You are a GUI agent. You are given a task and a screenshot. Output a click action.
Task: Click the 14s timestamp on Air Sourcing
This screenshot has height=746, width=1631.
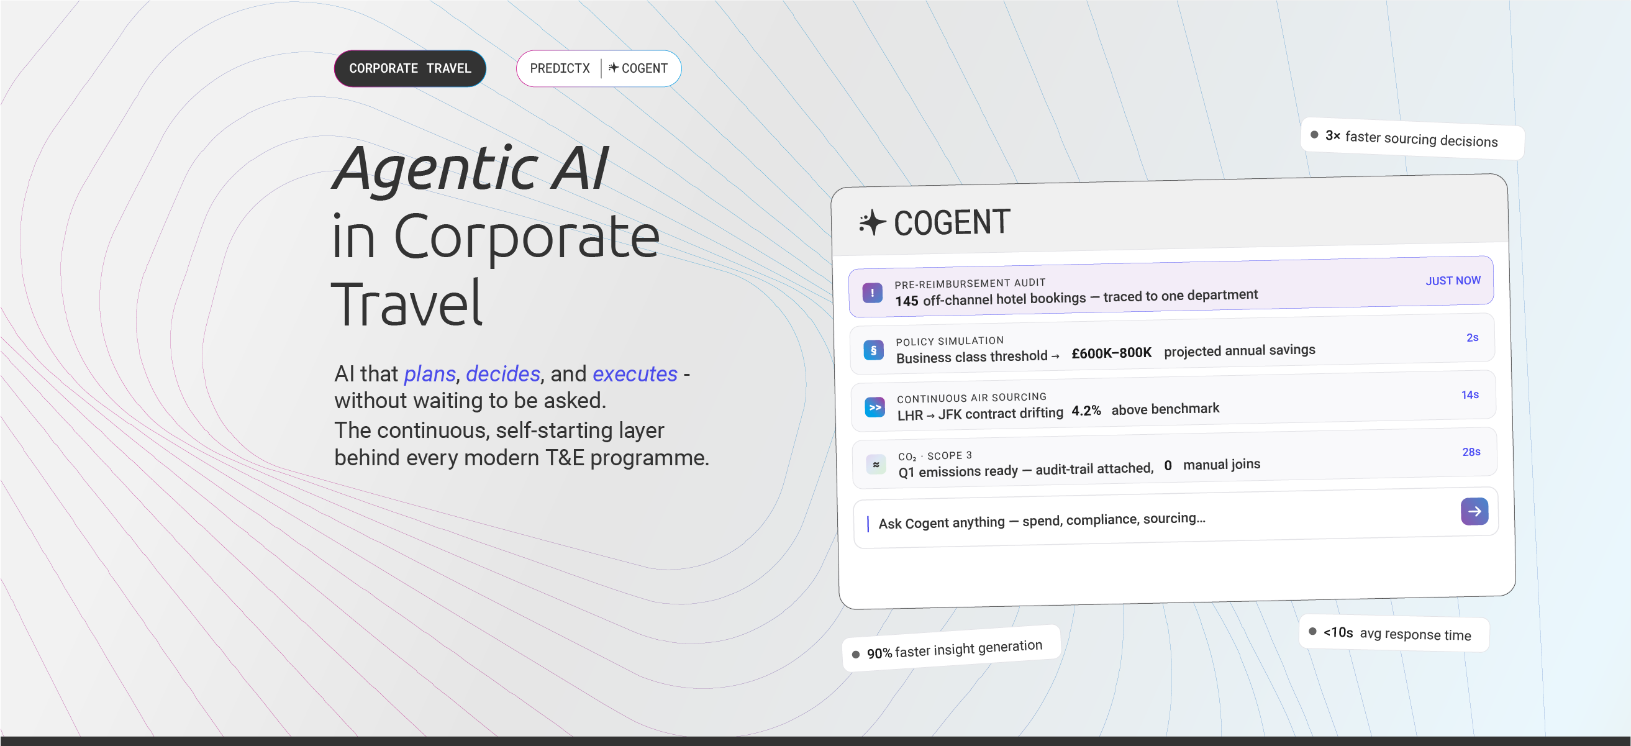(1470, 394)
